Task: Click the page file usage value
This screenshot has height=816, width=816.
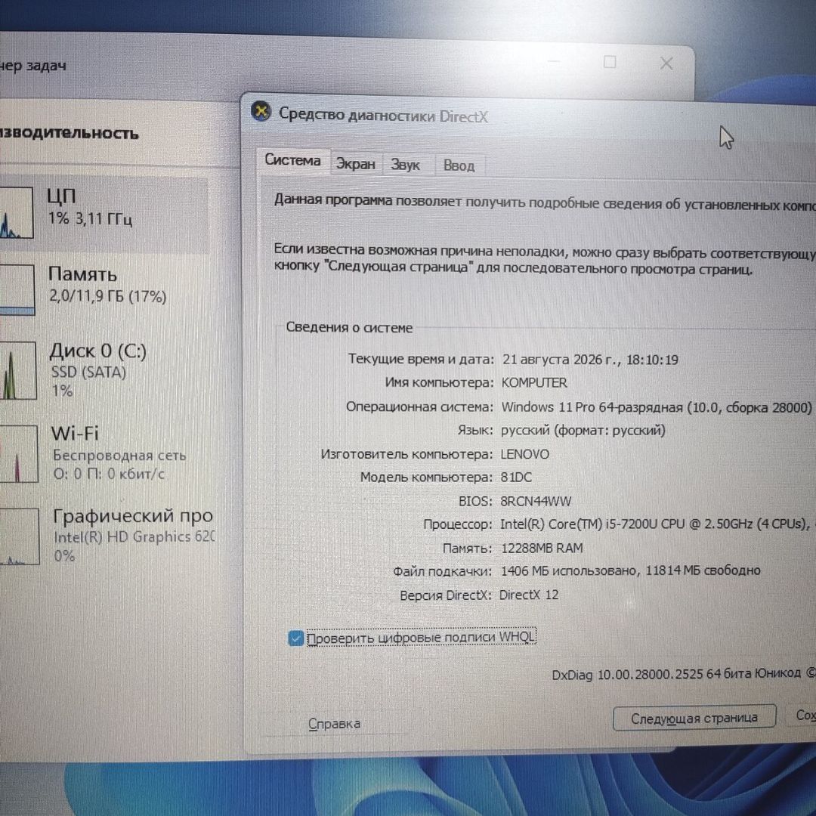Action: click(630, 571)
